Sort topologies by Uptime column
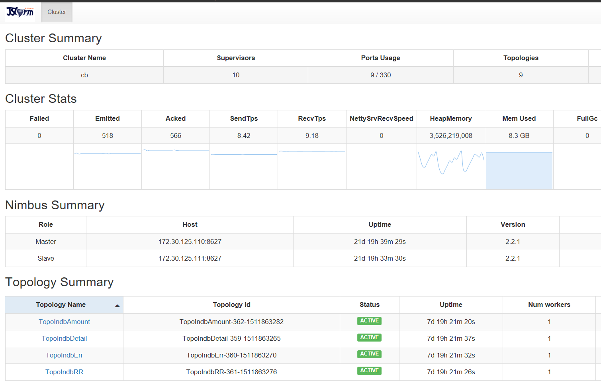Viewport: 601px width, 381px height. pos(451,304)
